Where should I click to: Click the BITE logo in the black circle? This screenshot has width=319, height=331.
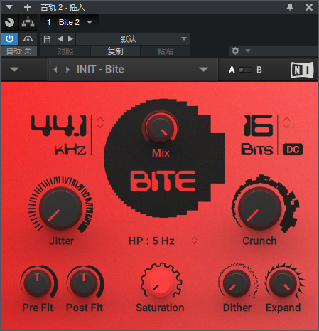pos(163,182)
